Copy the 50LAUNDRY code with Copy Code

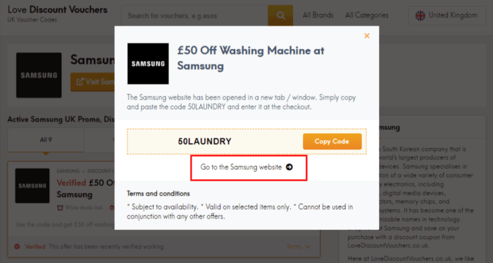point(332,141)
